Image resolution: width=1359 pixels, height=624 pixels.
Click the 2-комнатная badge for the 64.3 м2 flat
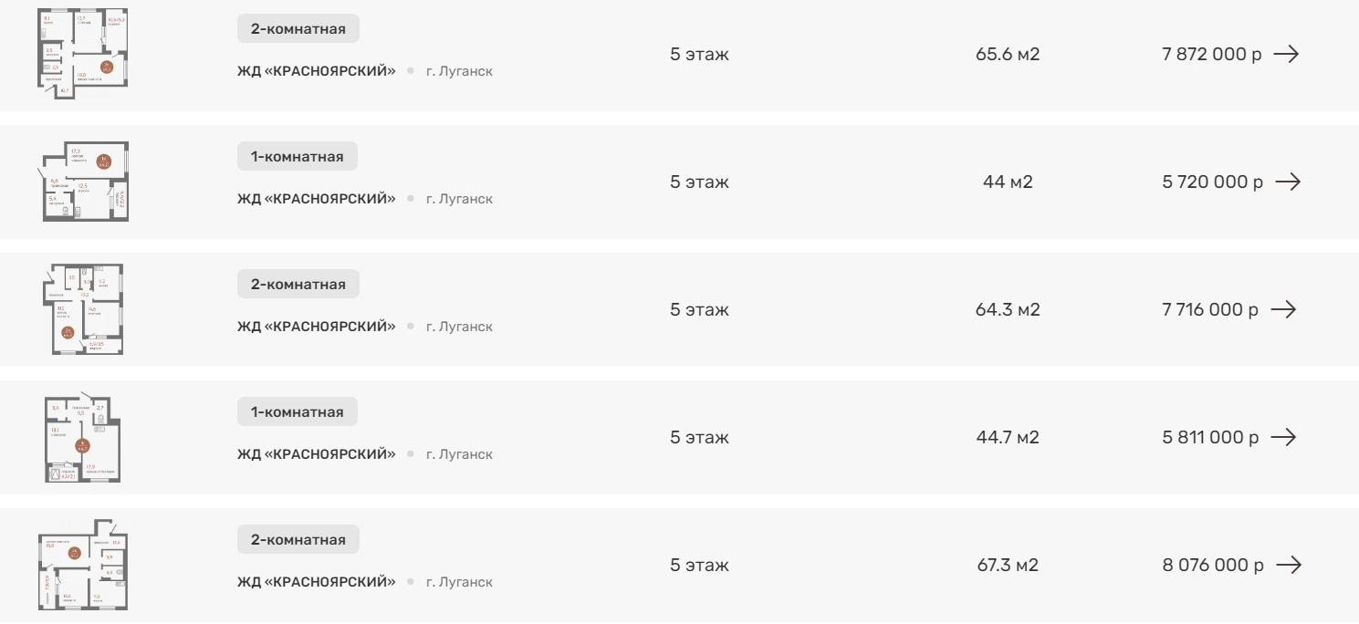point(298,285)
